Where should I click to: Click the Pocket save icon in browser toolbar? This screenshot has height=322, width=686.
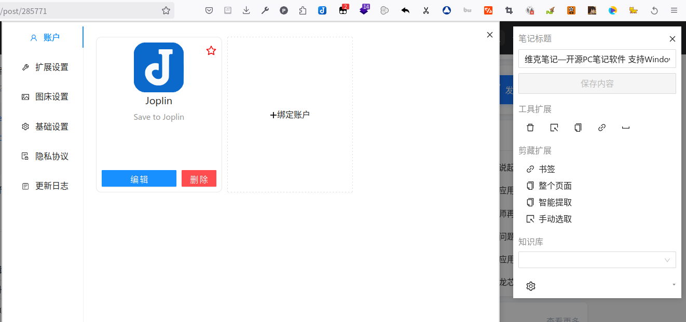point(209,10)
